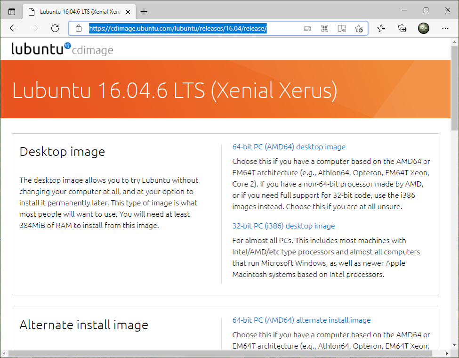Click the '384MiB of RAM' text line
The width and height of the screenshot is (459, 358).
(x=89, y=226)
